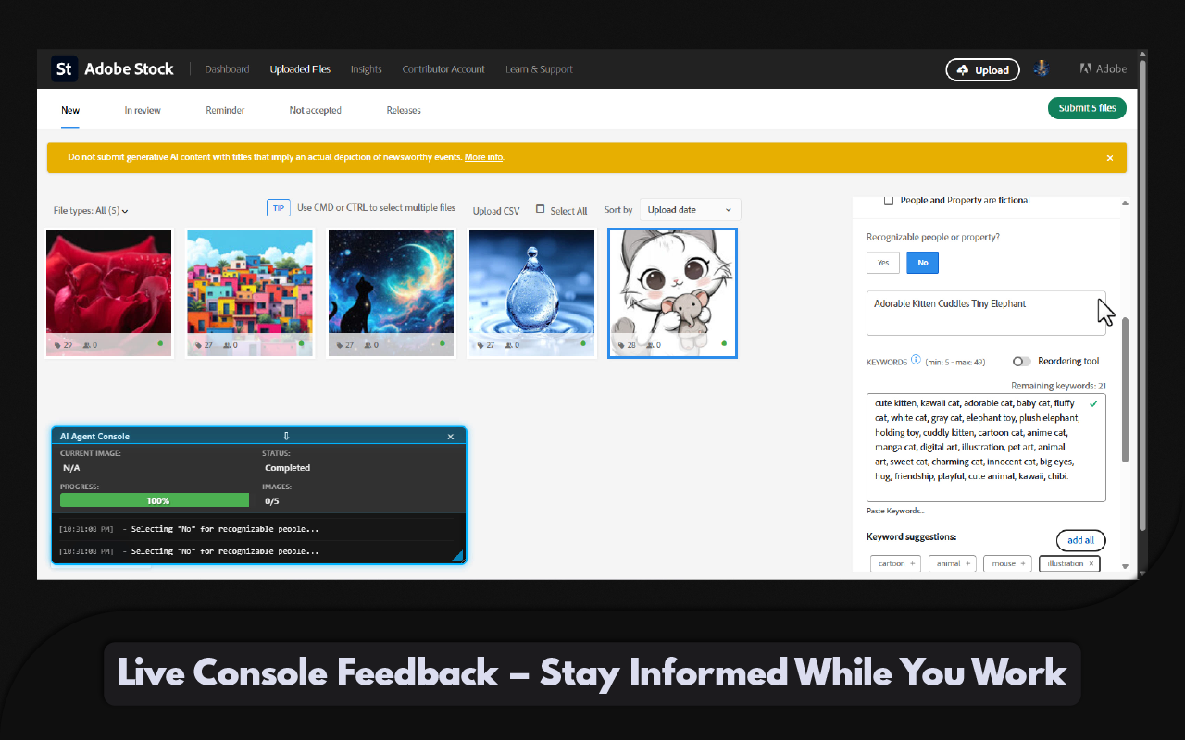The image size is (1185, 740).
Task: Close the AI Agent Console
Action: click(x=451, y=437)
